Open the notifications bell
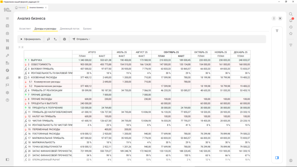 (x=291, y=20)
